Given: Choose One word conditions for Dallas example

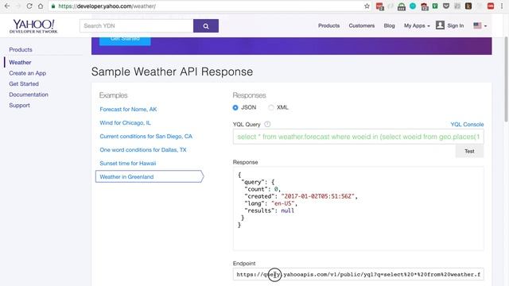Looking at the screenshot, I should point(143,150).
